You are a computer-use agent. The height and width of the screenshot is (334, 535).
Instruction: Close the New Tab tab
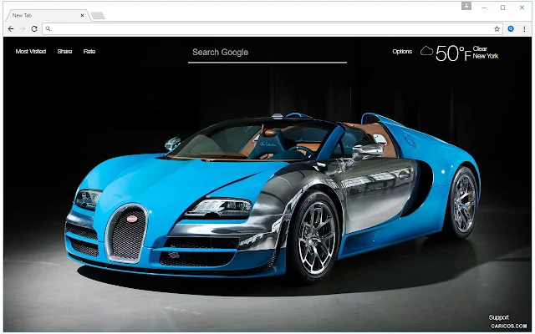pyautogui.click(x=82, y=15)
